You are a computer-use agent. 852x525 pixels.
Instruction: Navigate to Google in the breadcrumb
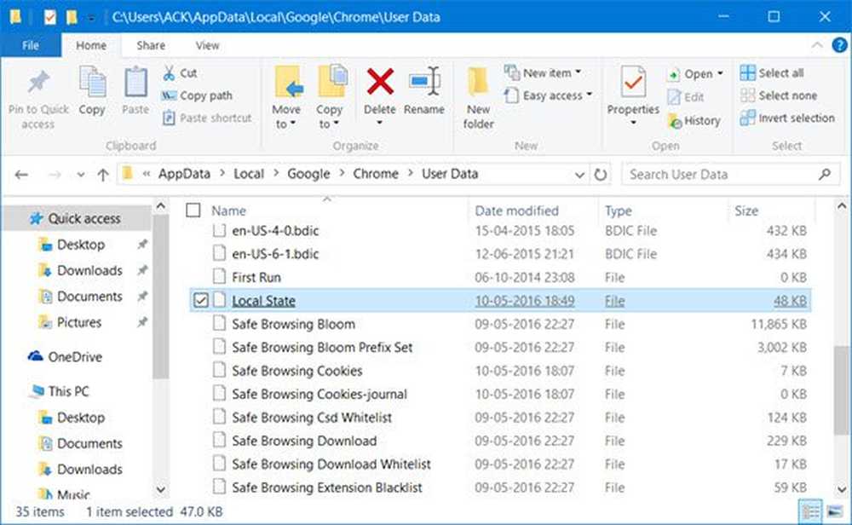pyautogui.click(x=308, y=174)
